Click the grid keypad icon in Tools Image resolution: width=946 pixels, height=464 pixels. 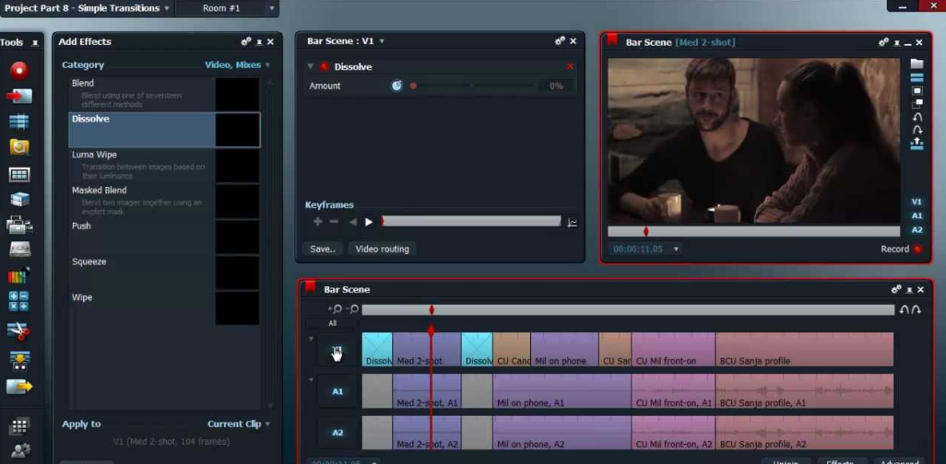(x=19, y=426)
